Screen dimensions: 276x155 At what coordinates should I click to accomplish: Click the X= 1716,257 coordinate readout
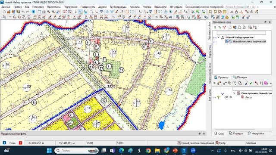coord(36,143)
